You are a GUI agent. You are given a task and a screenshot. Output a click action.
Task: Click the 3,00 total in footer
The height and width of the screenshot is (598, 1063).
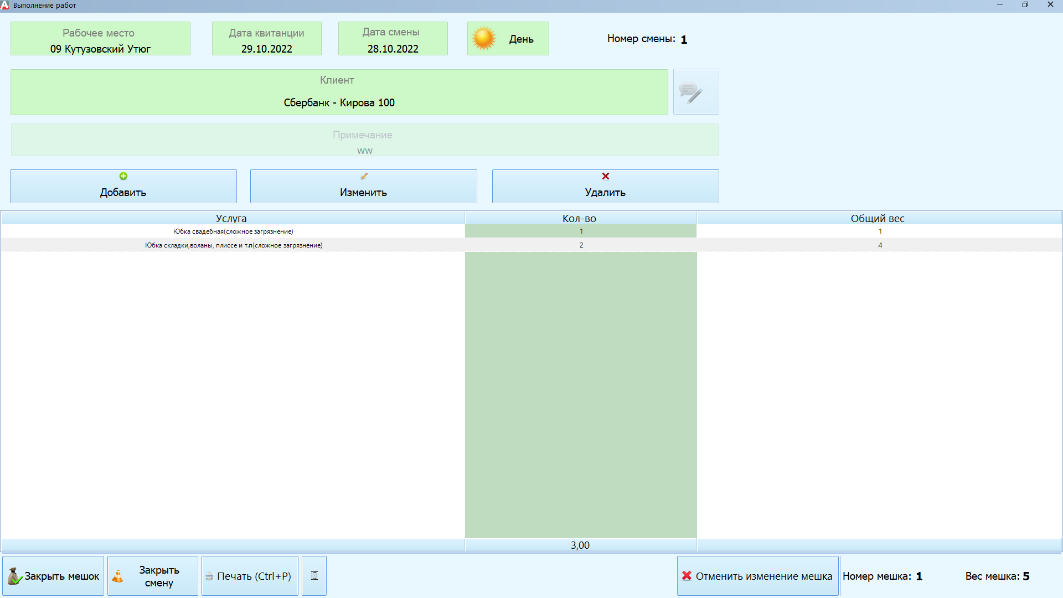pos(580,545)
